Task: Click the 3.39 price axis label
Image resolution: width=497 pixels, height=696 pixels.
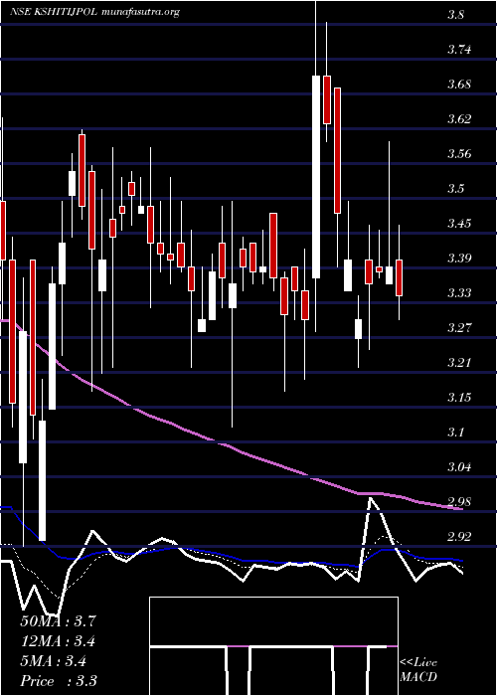Action: point(459,258)
